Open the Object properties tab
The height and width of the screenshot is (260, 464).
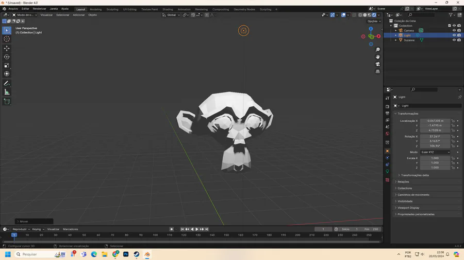(x=387, y=151)
